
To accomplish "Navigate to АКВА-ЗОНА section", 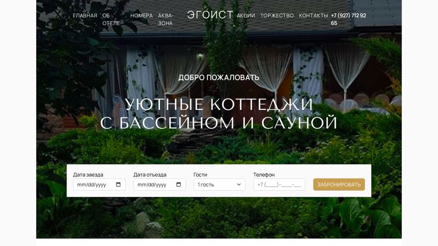I will pyautogui.click(x=166, y=20).
